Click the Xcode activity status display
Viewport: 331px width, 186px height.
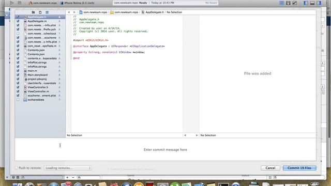[x=165, y=3]
